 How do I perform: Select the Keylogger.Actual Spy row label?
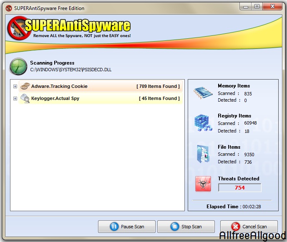[55, 98]
